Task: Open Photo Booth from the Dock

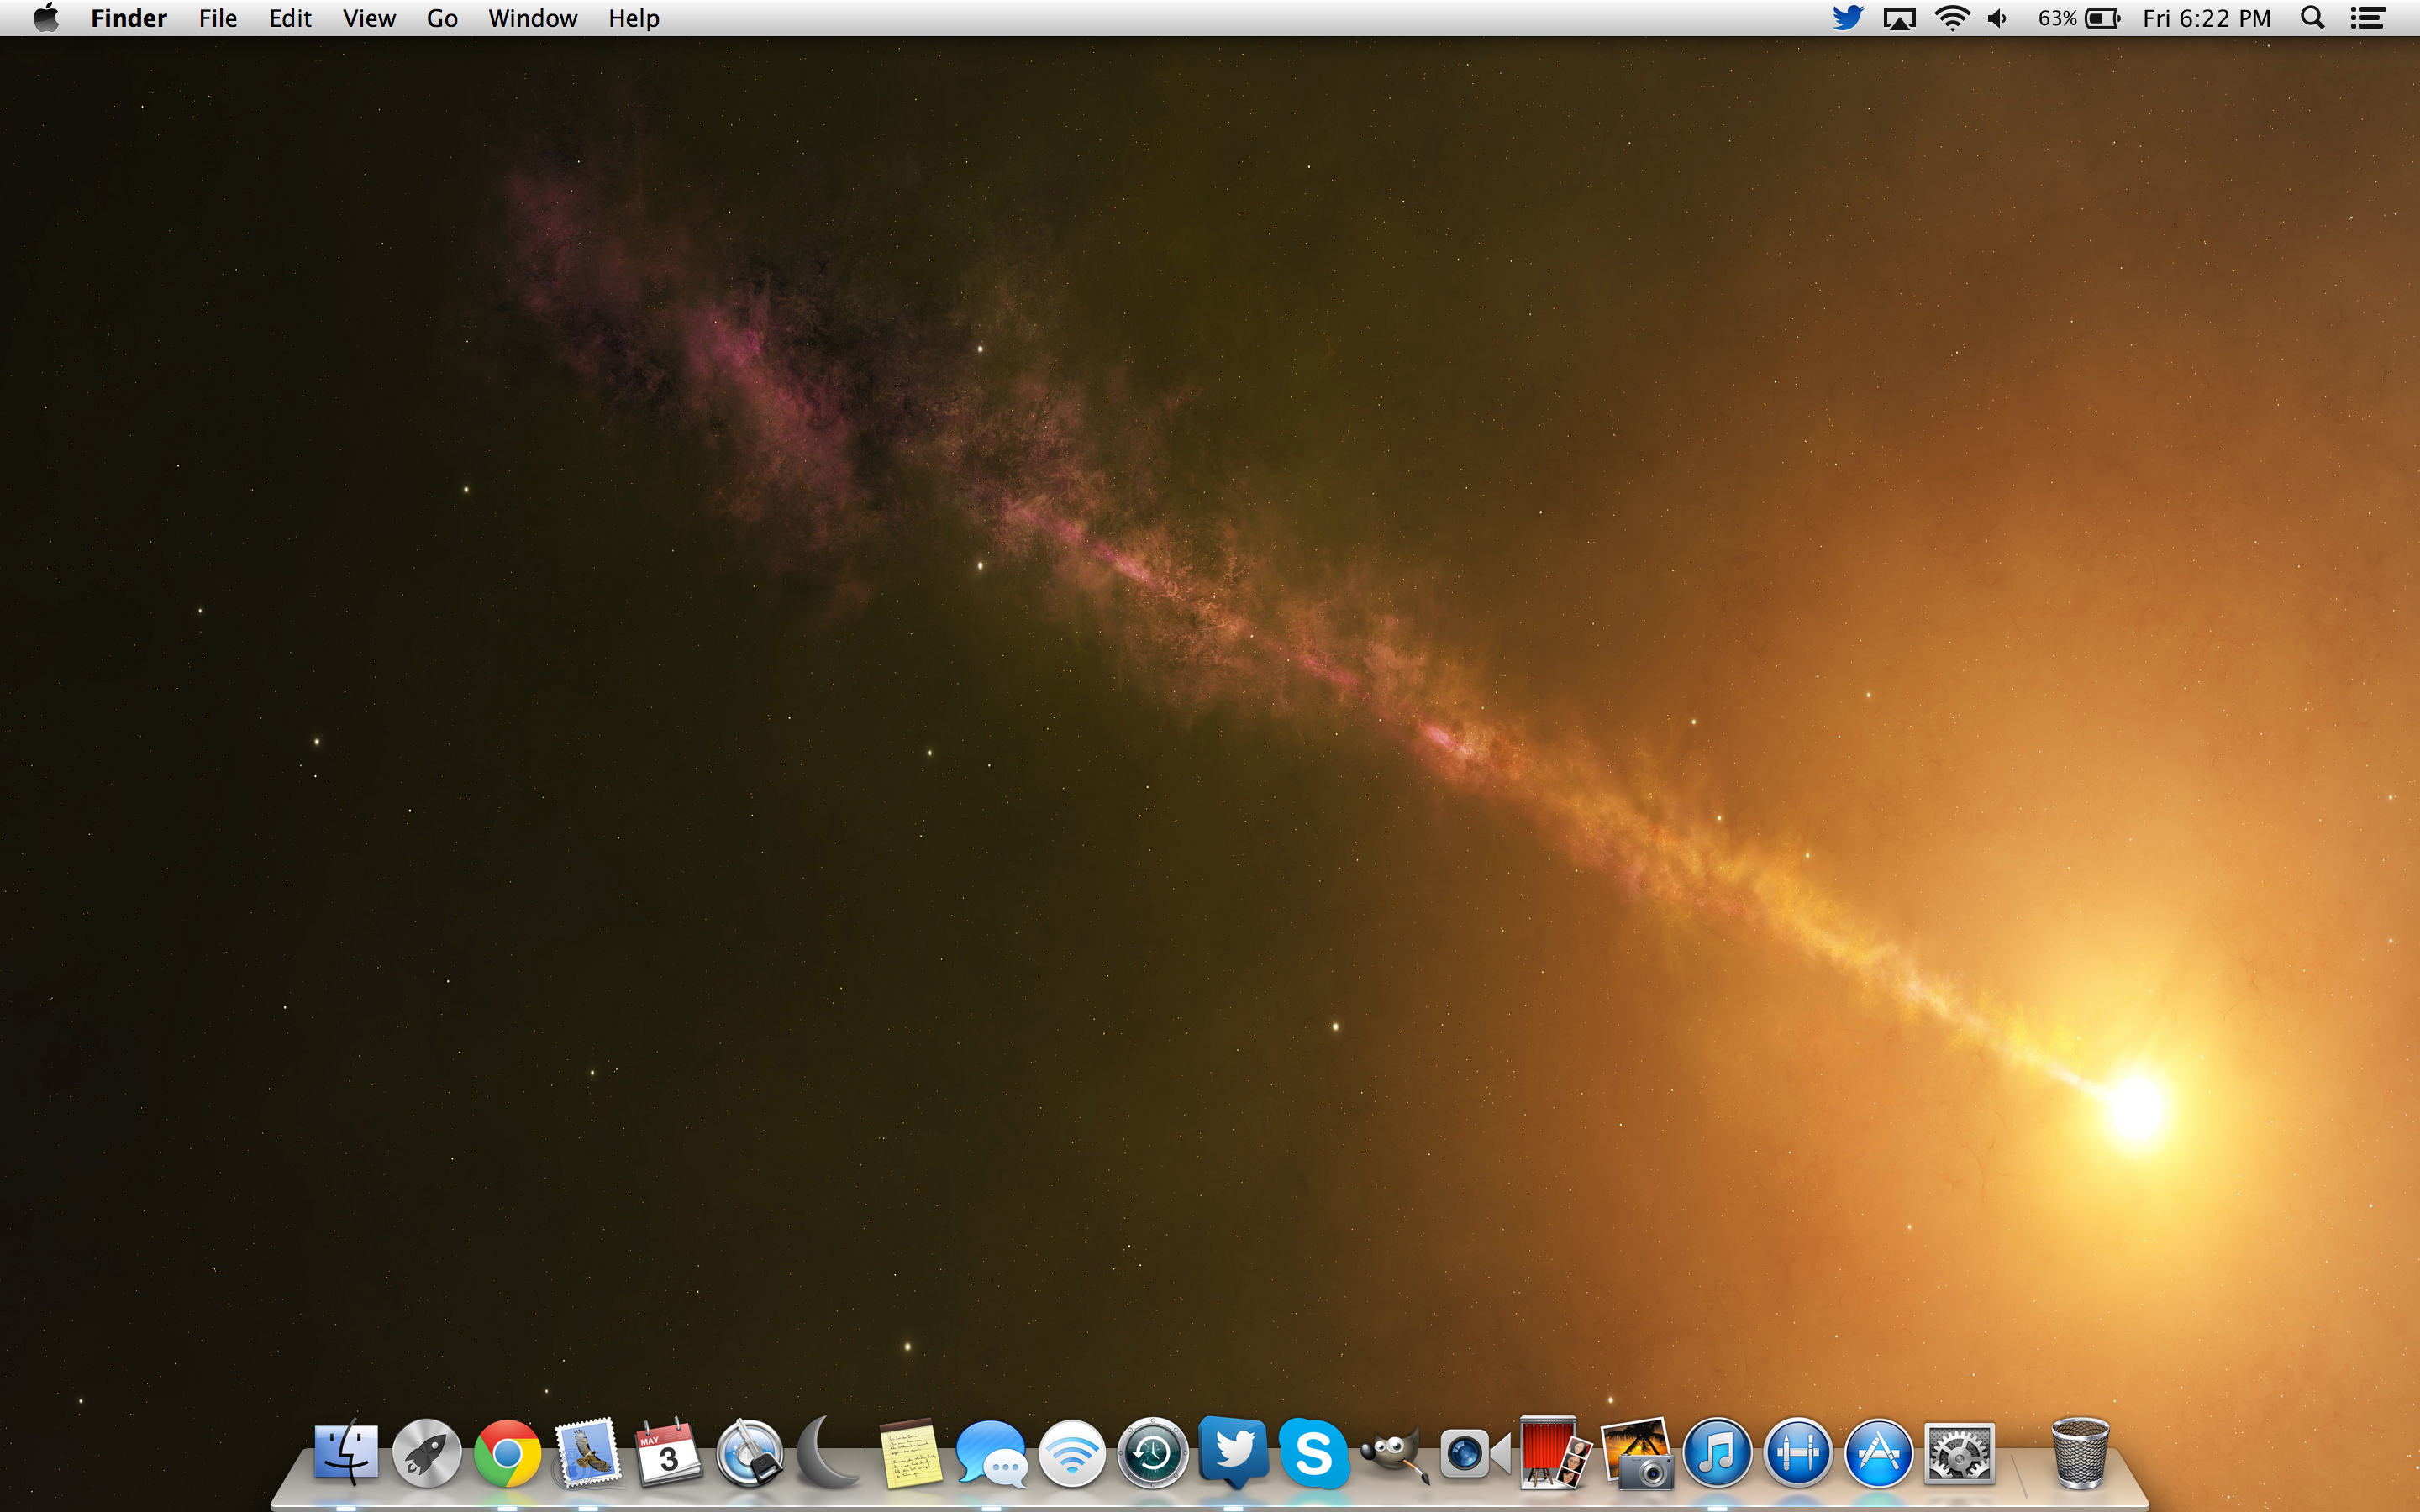Action: pyautogui.click(x=1556, y=1453)
